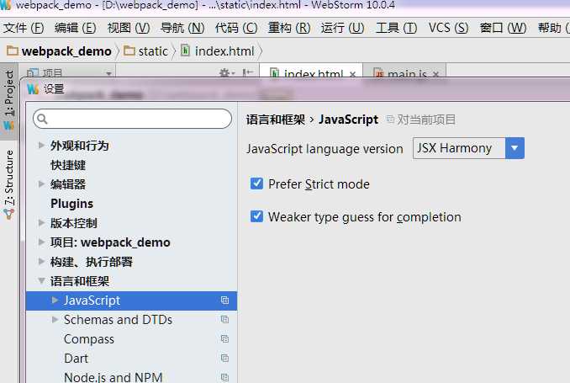This screenshot has width=570, height=383.
Task: Expand Schemas and DTDs node arrow
Action: tap(55, 319)
